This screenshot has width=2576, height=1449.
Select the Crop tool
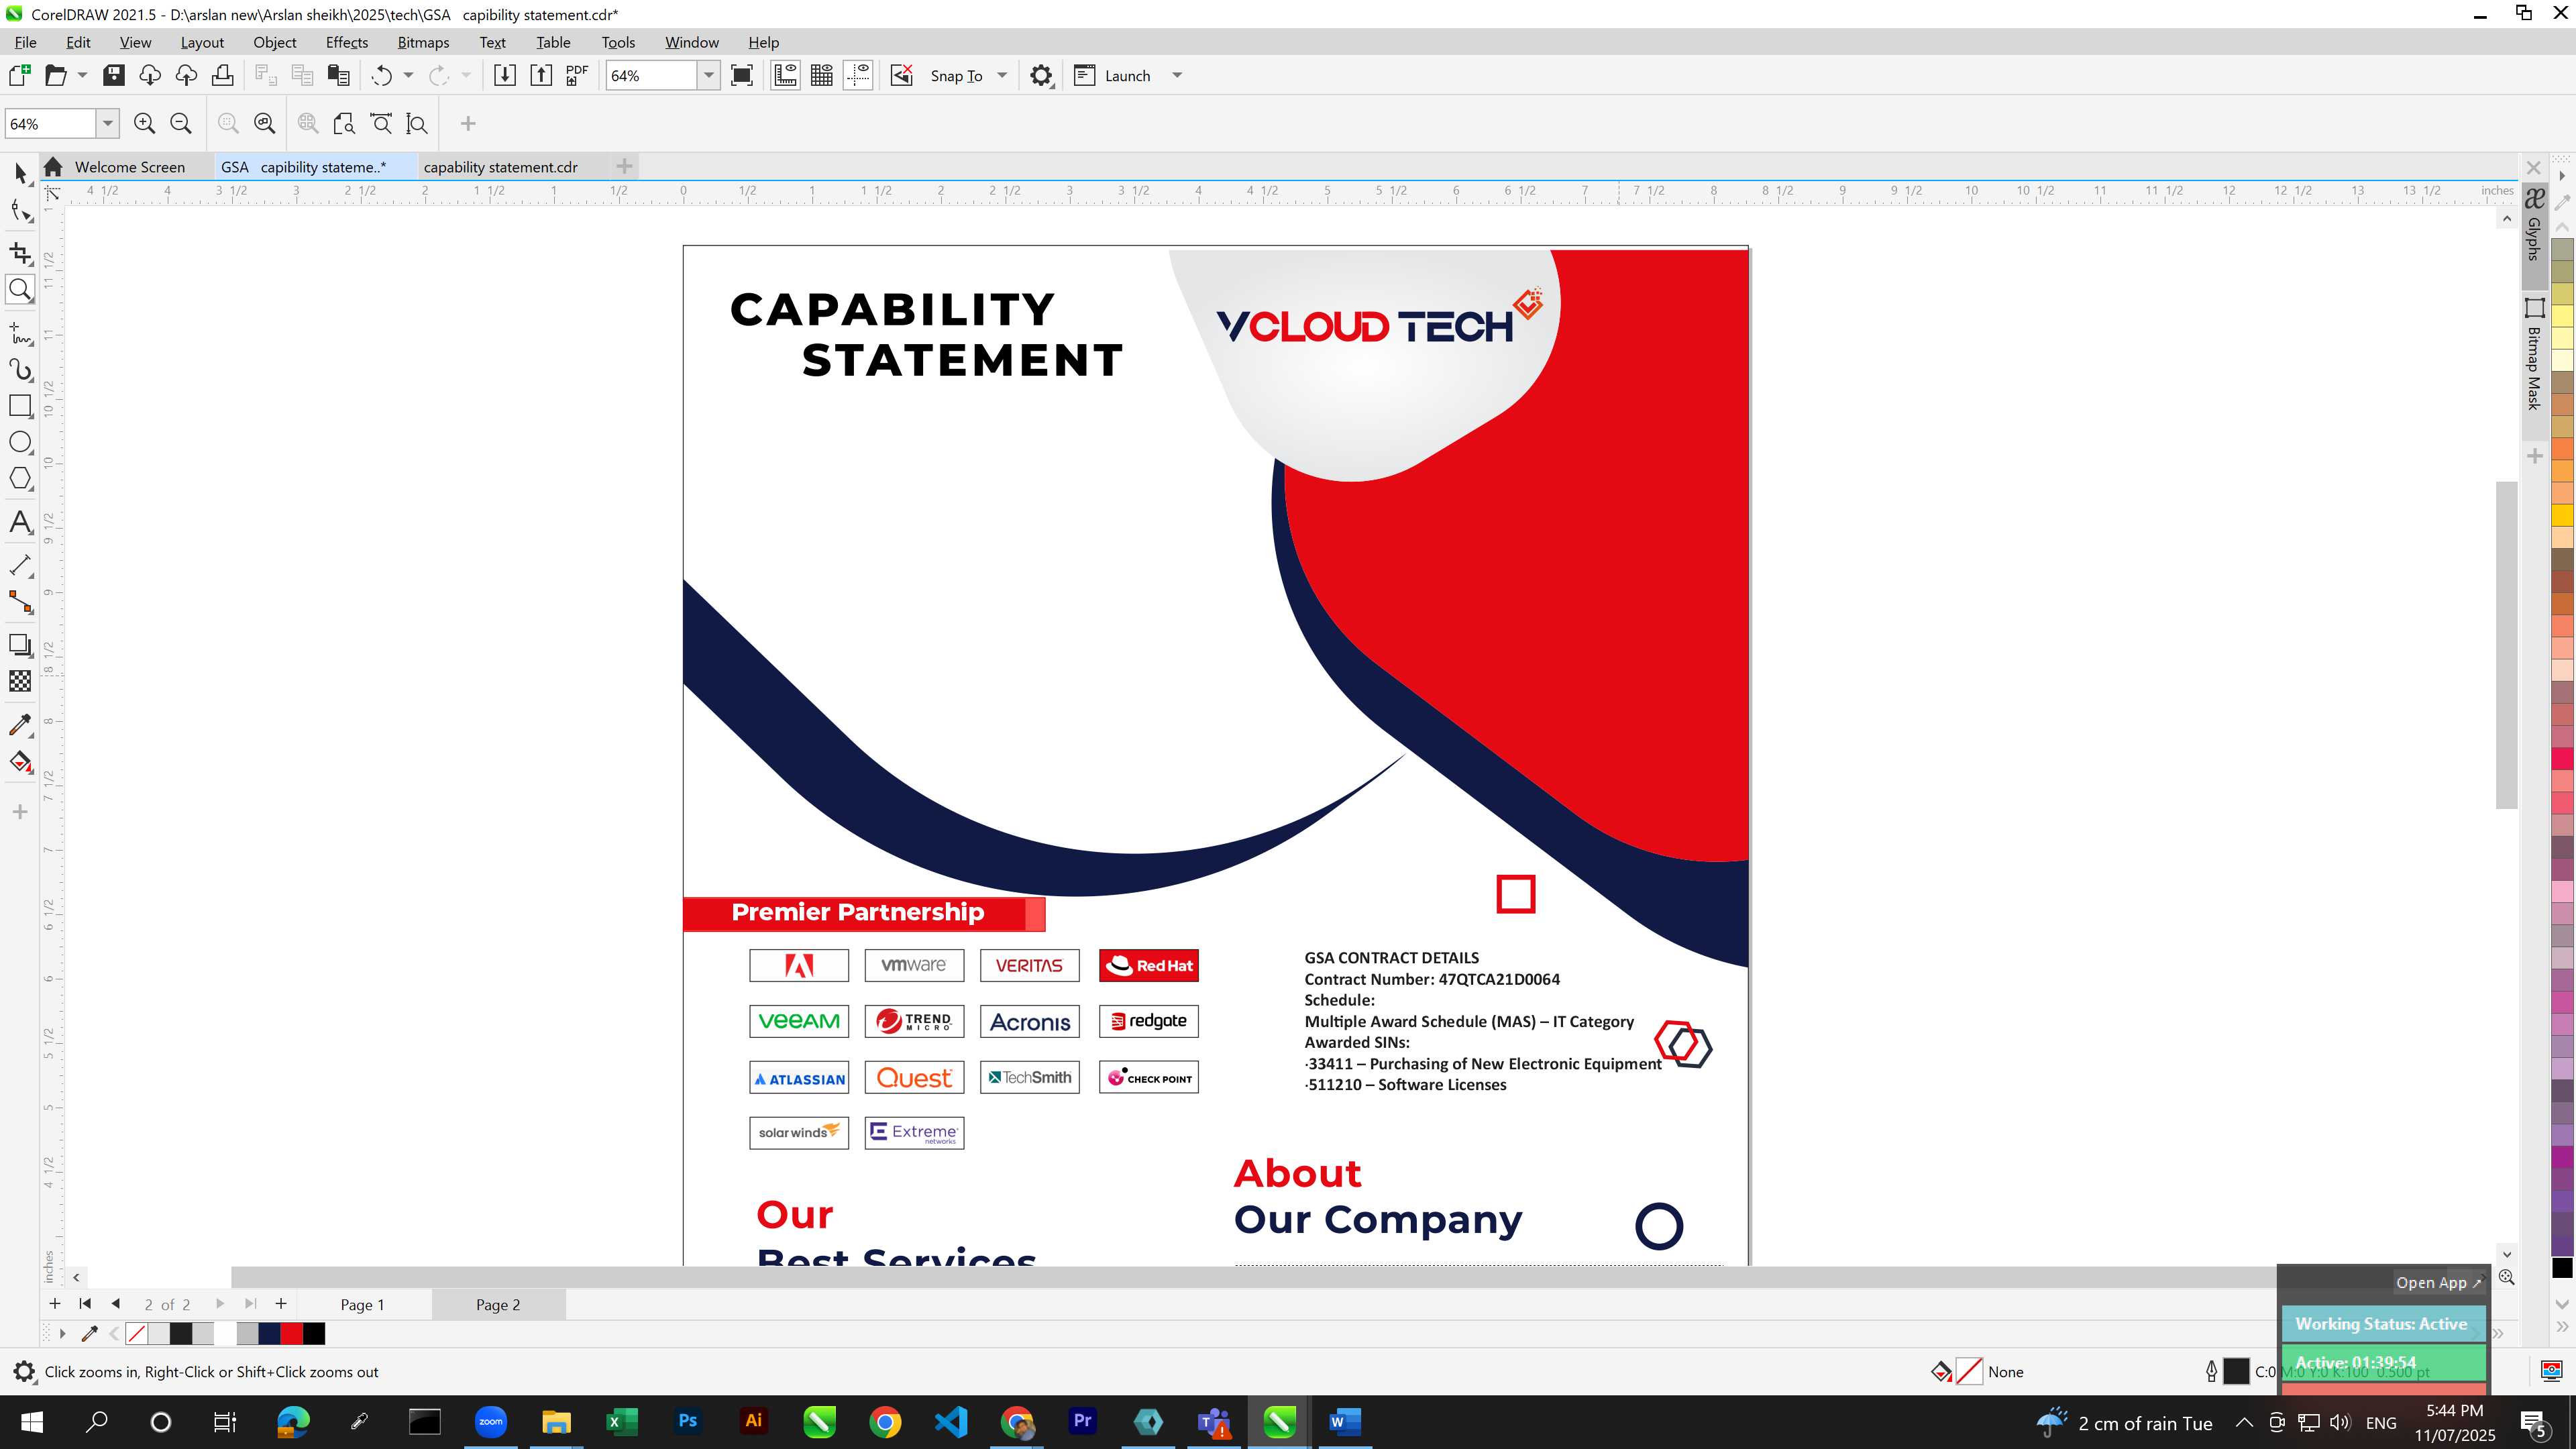coord(20,253)
